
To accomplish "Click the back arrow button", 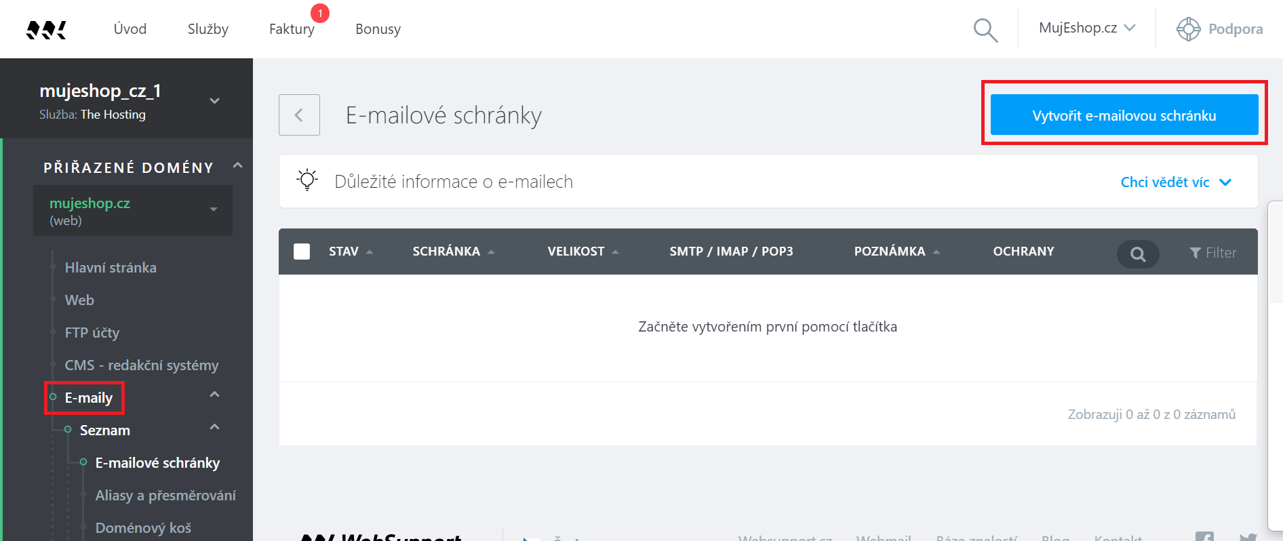I will [299, 115].
